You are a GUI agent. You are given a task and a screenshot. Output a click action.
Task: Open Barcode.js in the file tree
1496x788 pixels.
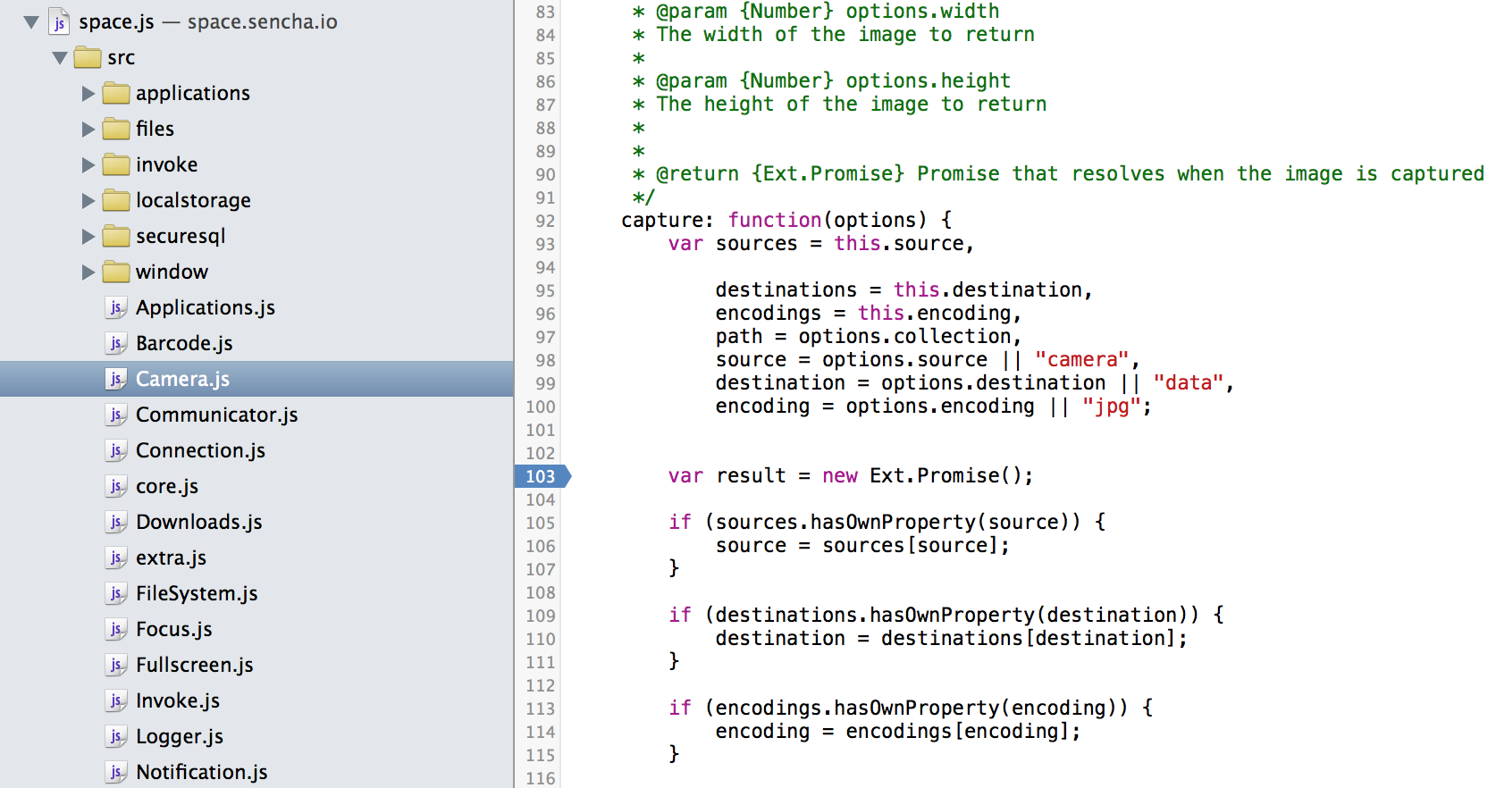pyautogui.click(x=184, y=344)
